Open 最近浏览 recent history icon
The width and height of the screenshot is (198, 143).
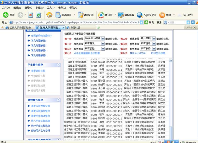click(58, 15)
